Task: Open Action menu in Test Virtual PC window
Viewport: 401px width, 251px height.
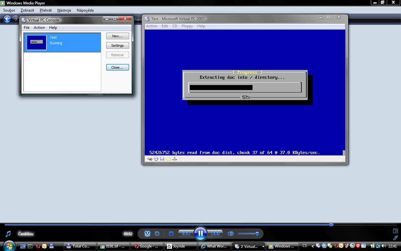Action: pos(152,26)
